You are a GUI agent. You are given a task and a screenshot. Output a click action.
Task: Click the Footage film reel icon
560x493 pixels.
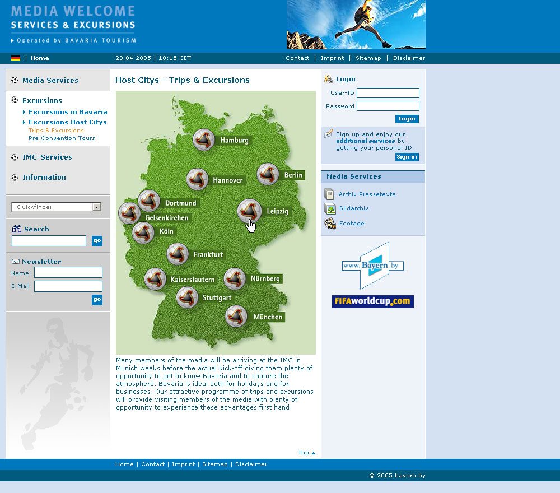(328, 222)
